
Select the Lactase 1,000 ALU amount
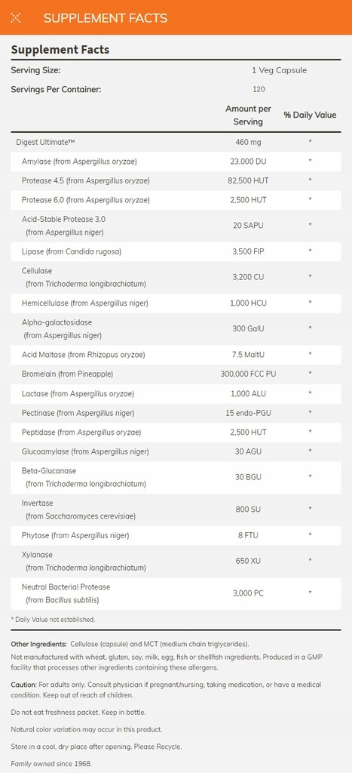(249, 393)
